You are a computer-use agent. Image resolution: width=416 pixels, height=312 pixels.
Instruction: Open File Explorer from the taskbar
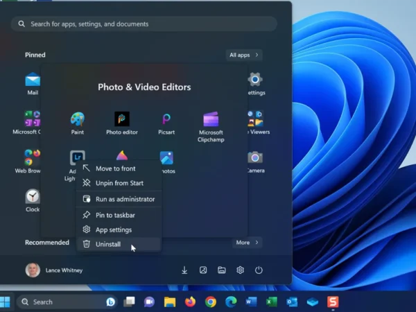click(170, 302)
